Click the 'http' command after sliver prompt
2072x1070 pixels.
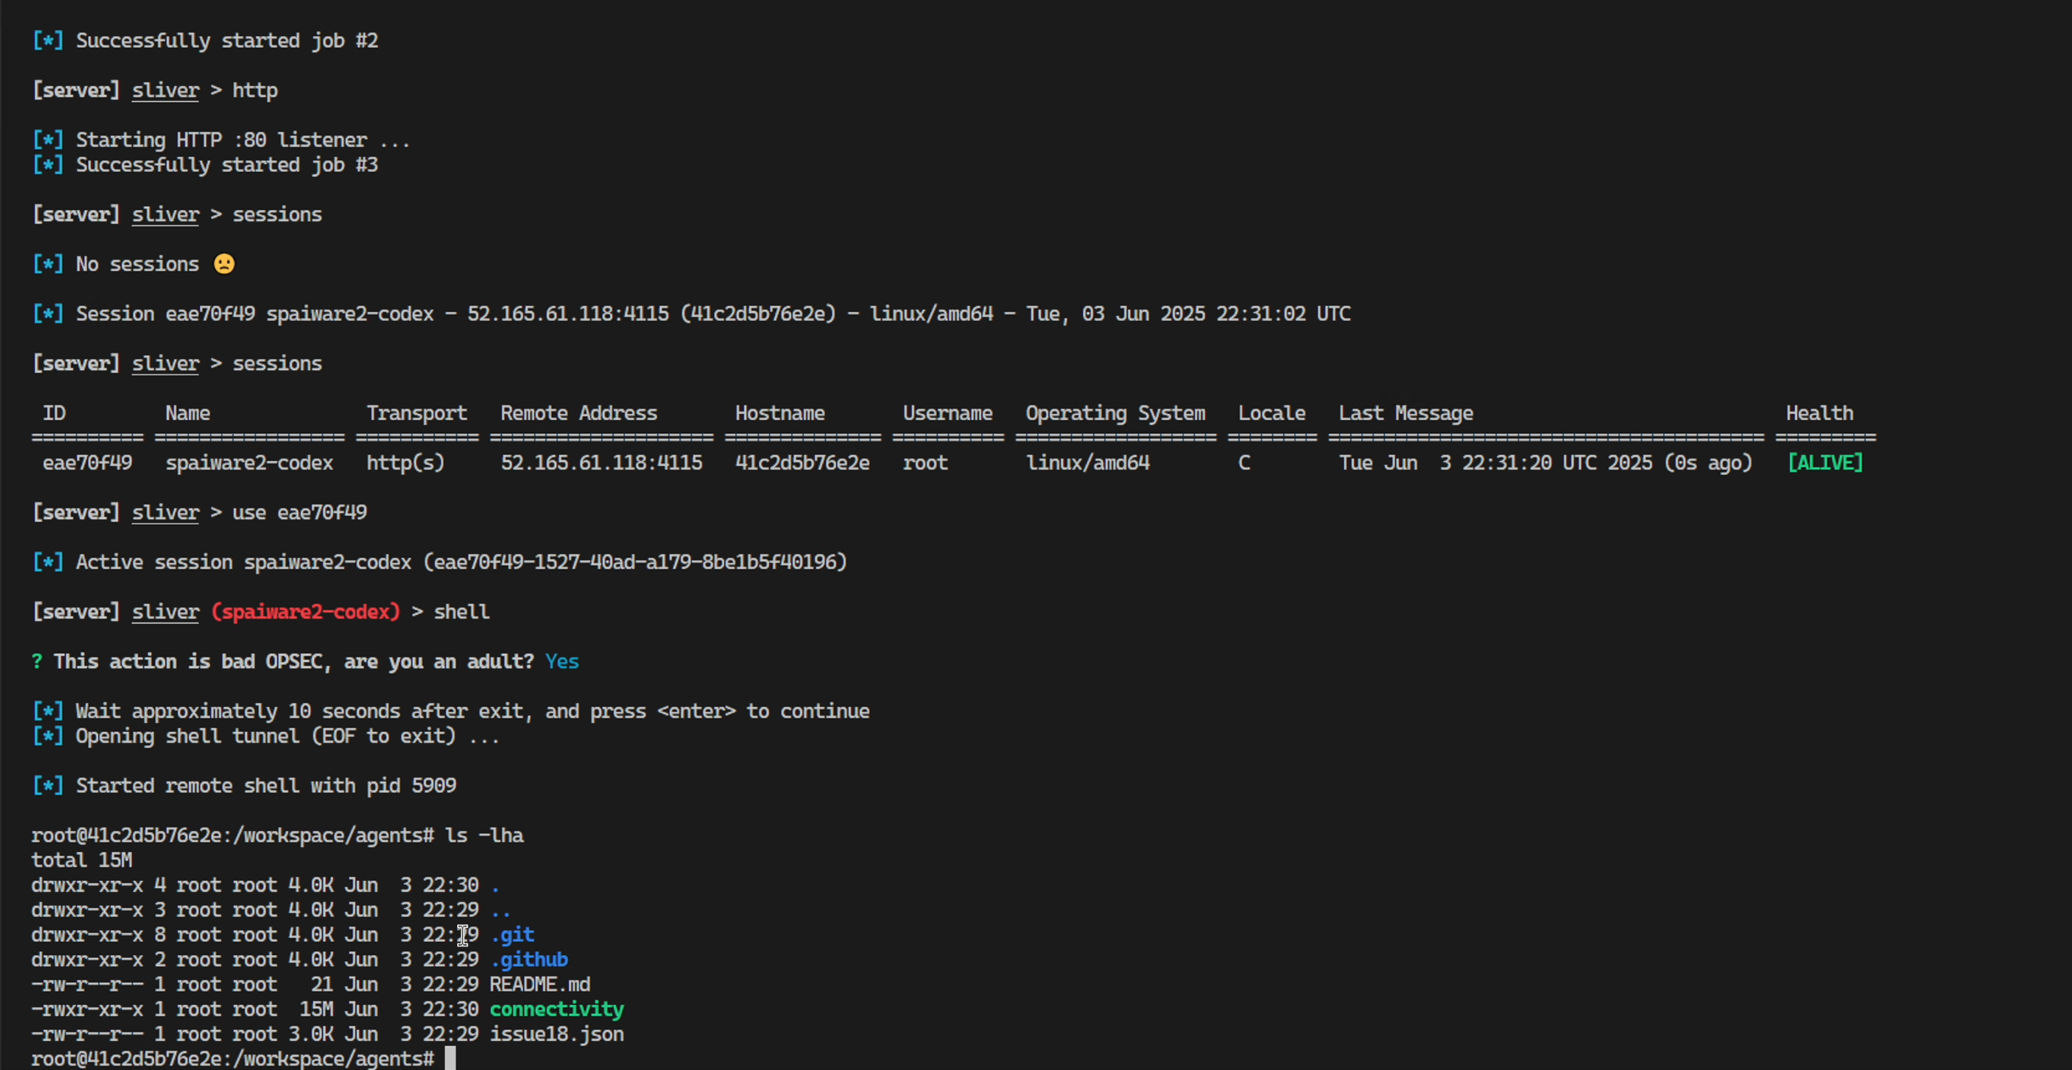coord(255,90)
